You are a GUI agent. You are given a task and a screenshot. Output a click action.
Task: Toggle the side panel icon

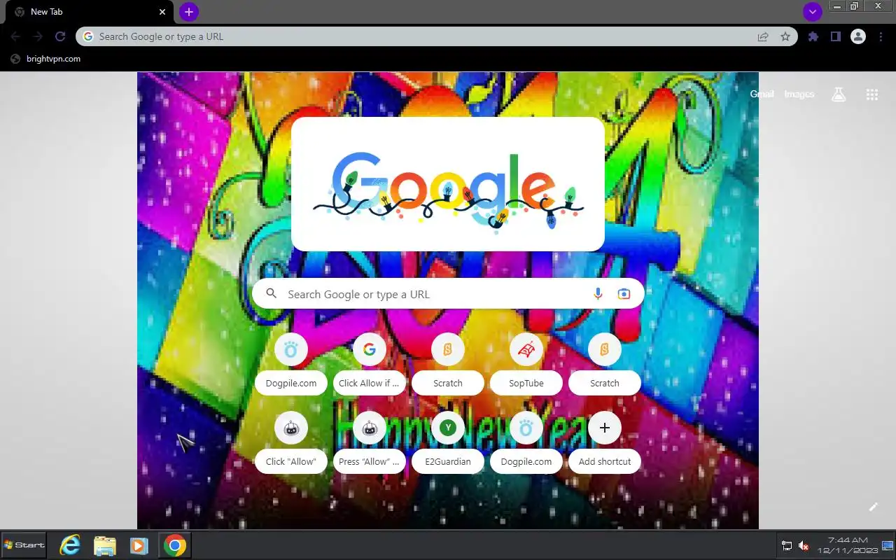[x=835, y=36]
